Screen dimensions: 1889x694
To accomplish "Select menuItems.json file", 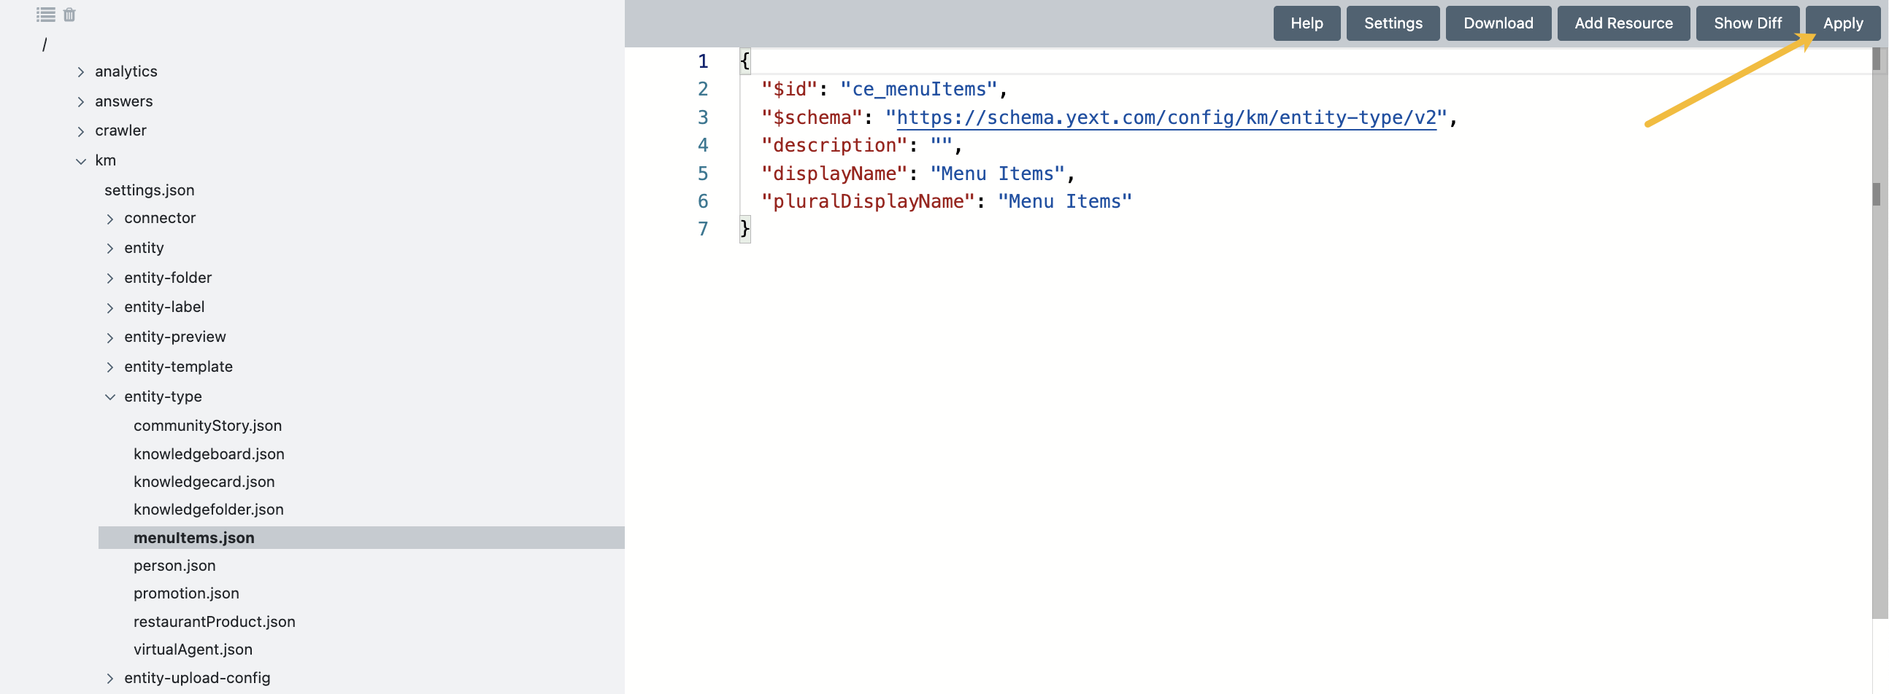I will click(x=361, y=537).
